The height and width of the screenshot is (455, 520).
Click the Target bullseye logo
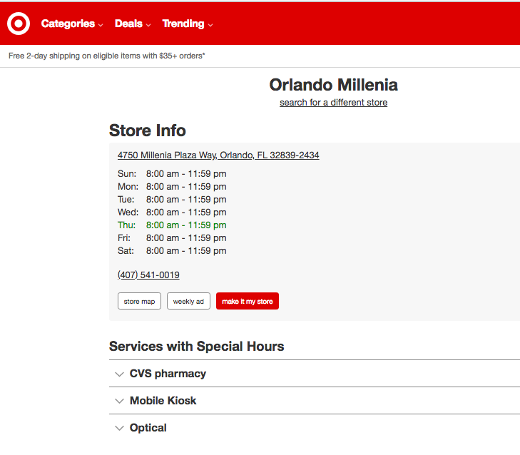(x=19, y=24)
